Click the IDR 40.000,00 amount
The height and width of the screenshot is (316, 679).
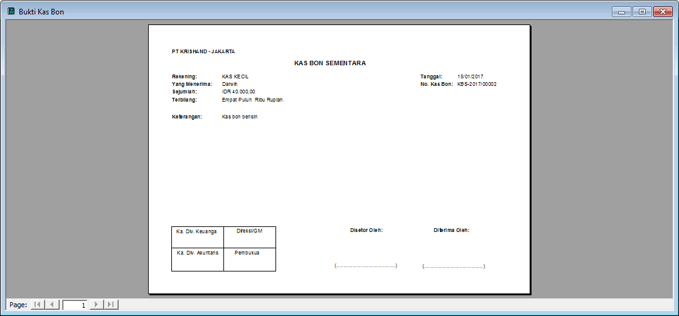point(238,92)
